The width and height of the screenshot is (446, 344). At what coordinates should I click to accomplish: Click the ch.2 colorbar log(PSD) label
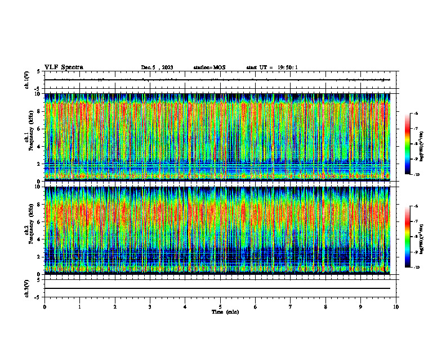pyautogui.click(x=422, y=239)
